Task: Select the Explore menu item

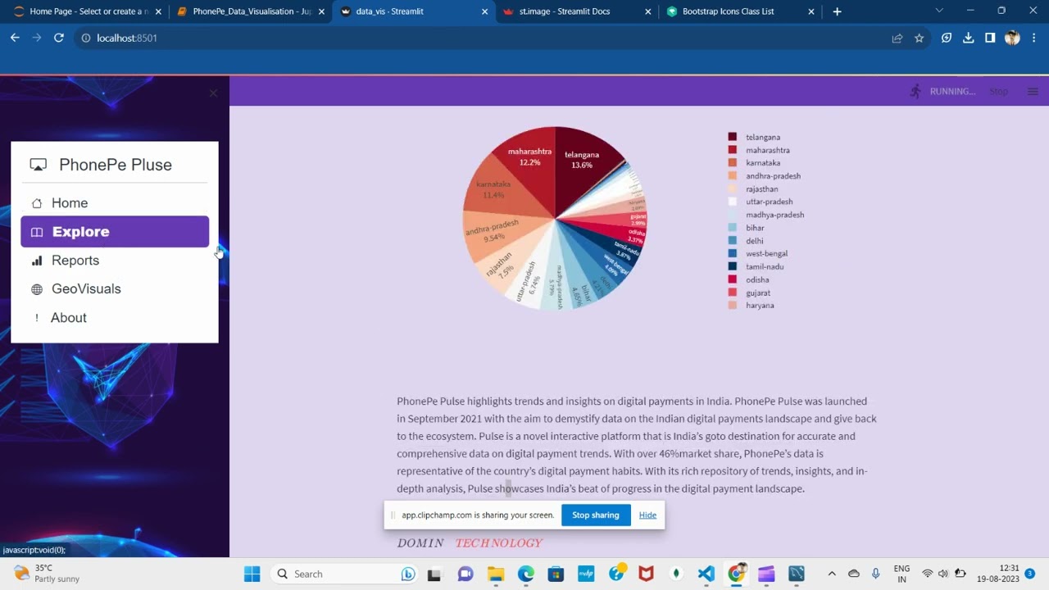Action: [115, 232]
